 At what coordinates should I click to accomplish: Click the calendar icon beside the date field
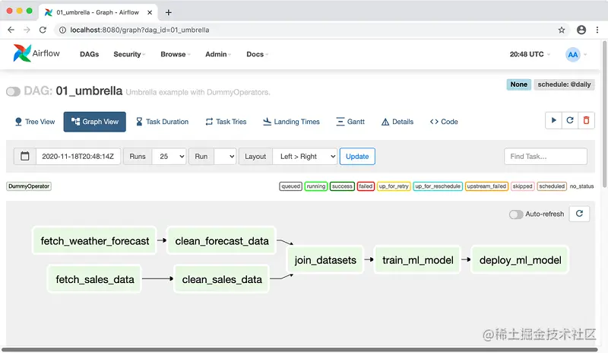click(x=25, y=156)
